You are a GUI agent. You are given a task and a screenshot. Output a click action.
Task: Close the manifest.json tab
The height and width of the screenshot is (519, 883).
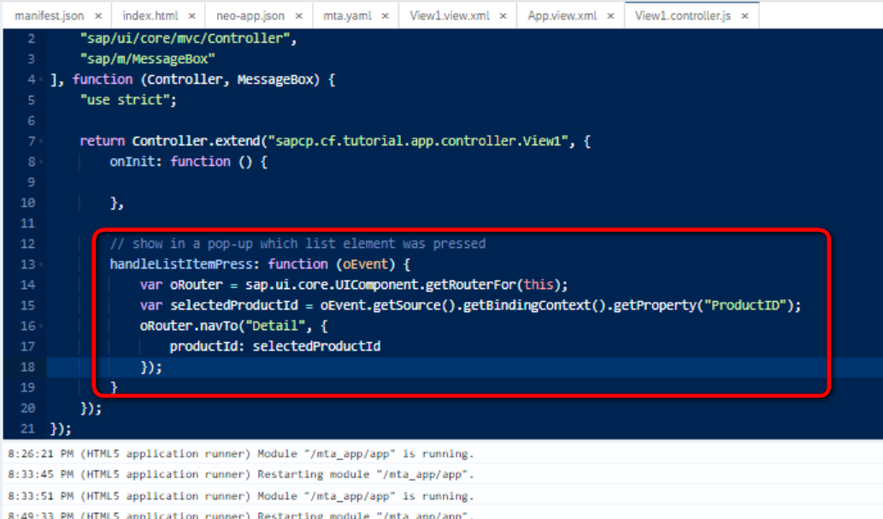[x=98, y=16]
